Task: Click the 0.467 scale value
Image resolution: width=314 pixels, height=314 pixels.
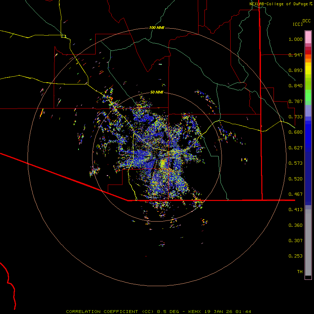Action: pyautogui.click(x=296, y=194)
